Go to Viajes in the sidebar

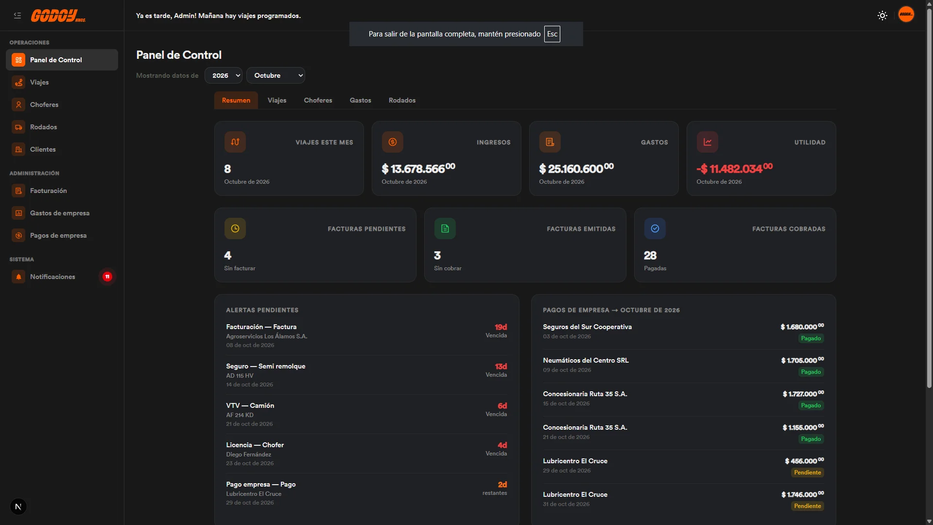[x=62, y=82]
